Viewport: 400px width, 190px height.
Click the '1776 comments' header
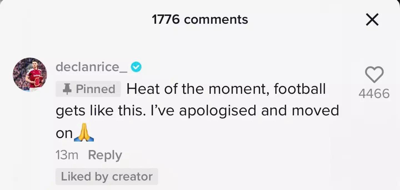(x=200, y=20)
